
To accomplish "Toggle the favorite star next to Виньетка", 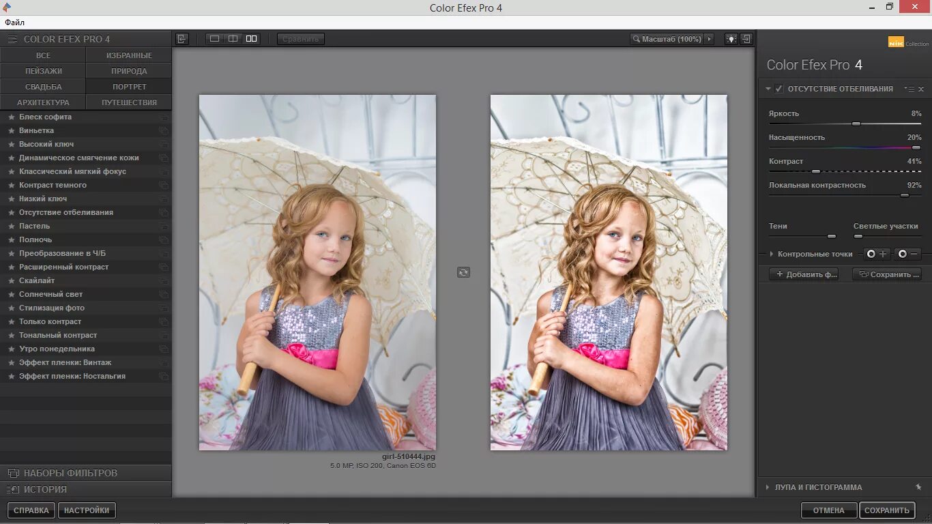I will coord(10,130).
